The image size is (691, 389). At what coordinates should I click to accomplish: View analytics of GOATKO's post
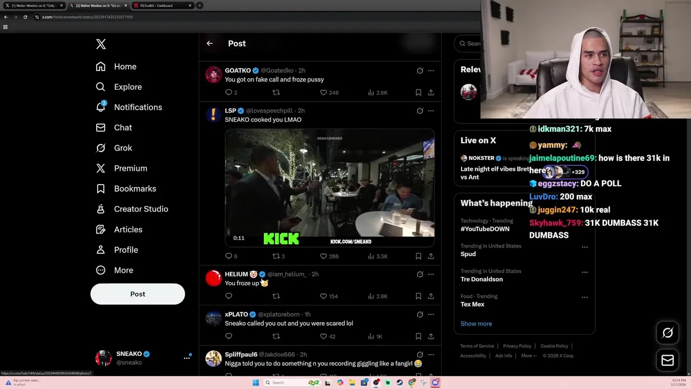(x=377, y=92)
